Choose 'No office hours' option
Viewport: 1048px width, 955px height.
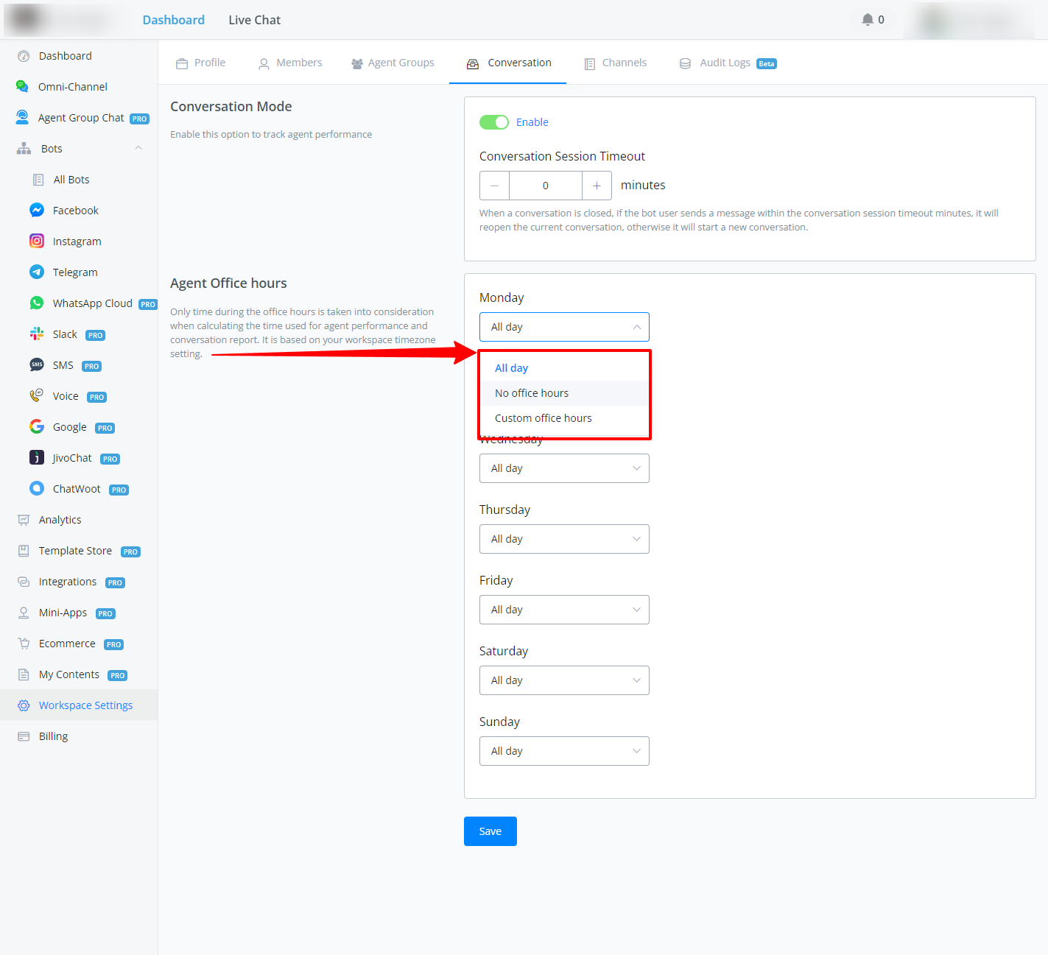tap(564, 393)
